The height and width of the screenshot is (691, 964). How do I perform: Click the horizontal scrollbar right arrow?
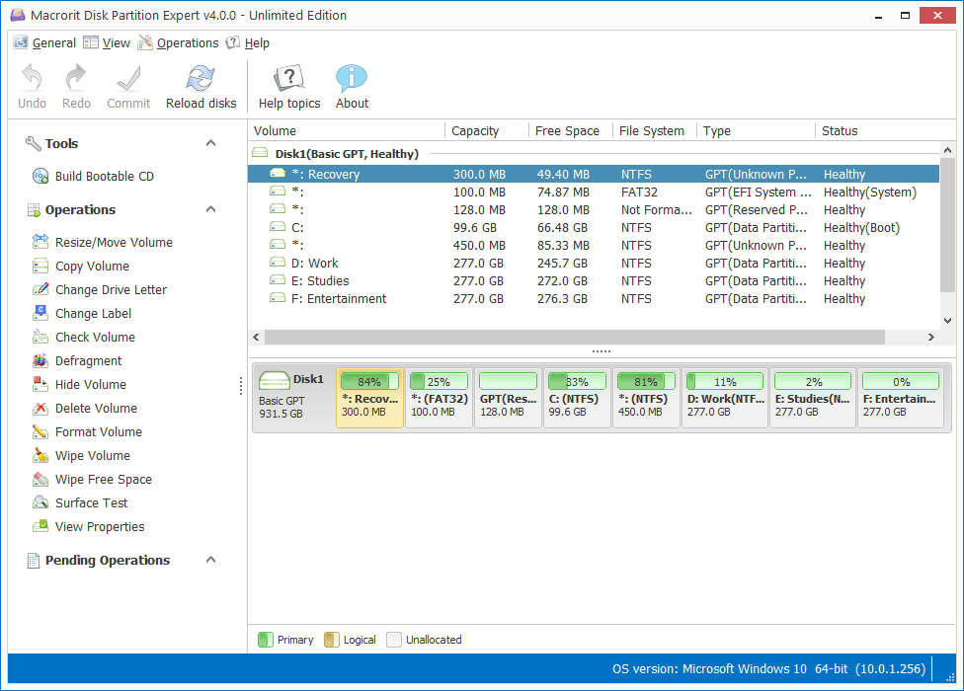pos(930,338)
